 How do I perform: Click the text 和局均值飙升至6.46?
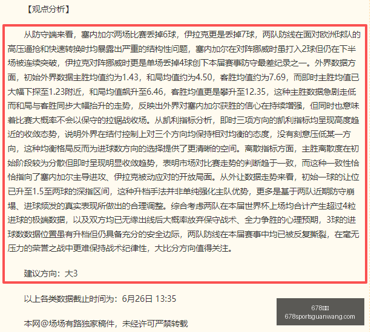tap(126, 92)
